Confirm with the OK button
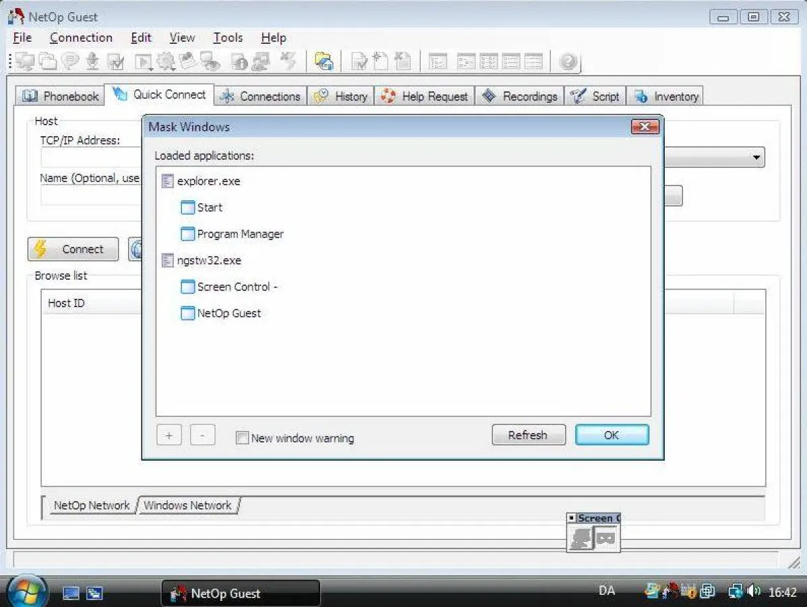The image size is (807, 607). [611, 435]
